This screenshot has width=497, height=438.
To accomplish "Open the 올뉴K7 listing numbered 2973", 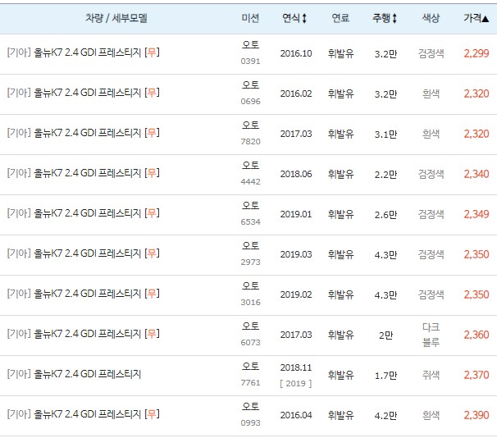I will (x=87, y=253).
